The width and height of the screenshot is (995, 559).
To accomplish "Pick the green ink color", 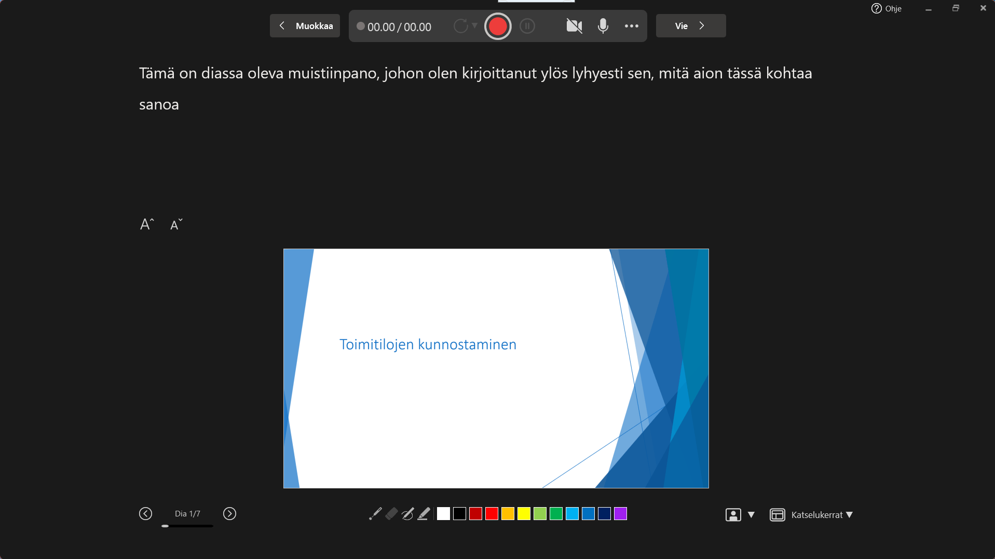I will 556,514.
